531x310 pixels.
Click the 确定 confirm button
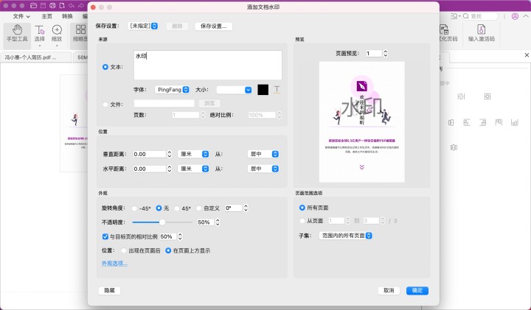pos(417,290)
